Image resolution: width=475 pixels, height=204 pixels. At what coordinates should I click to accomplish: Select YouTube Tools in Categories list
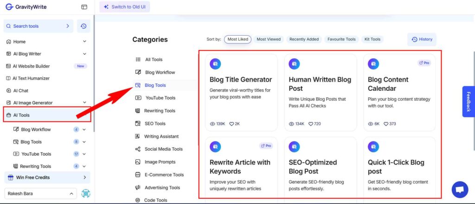[155, 98]
